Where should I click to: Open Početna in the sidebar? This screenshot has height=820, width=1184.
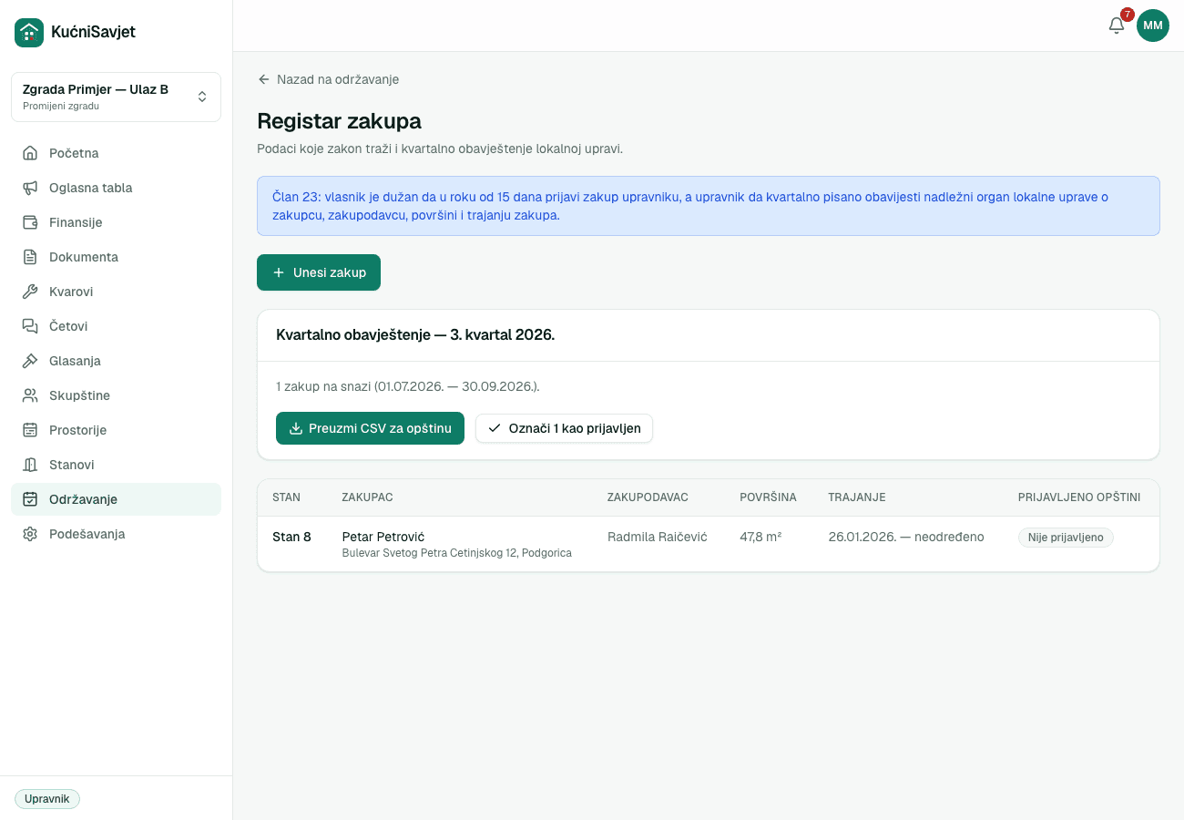click(116, 153)
